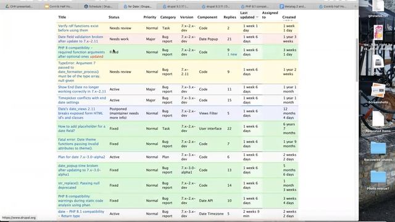Open 'Verify rdf functions exist before using them' issue
This screenshot has height=222, width=395.
pos(78,28)
